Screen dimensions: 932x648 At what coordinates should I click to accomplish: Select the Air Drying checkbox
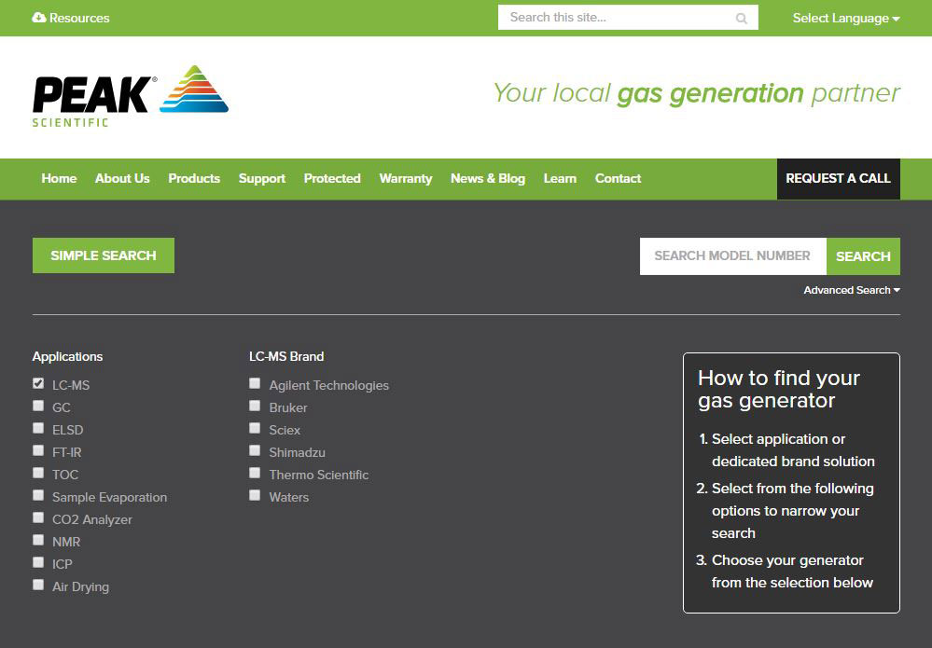tap(38, 585)
